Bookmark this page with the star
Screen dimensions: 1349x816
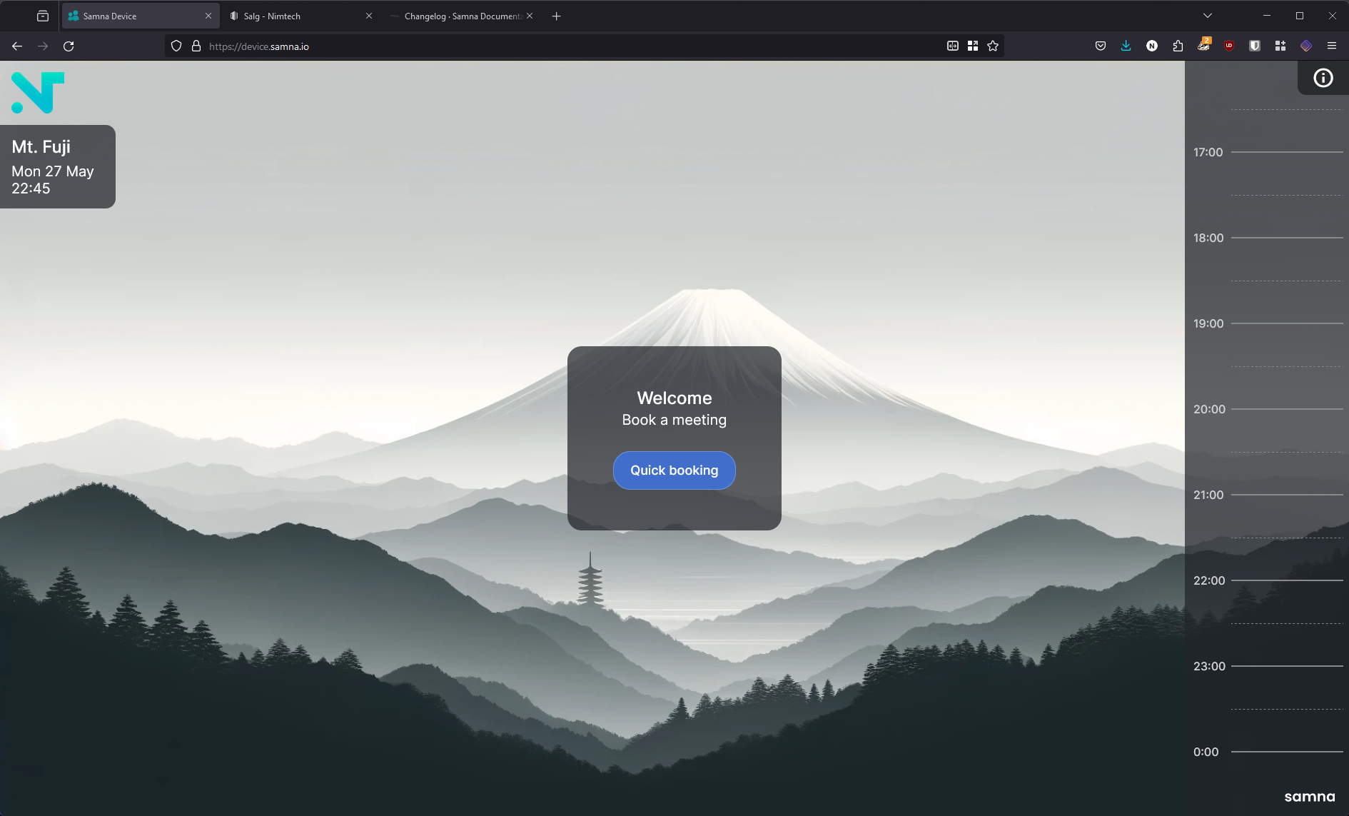pos(993,46)
